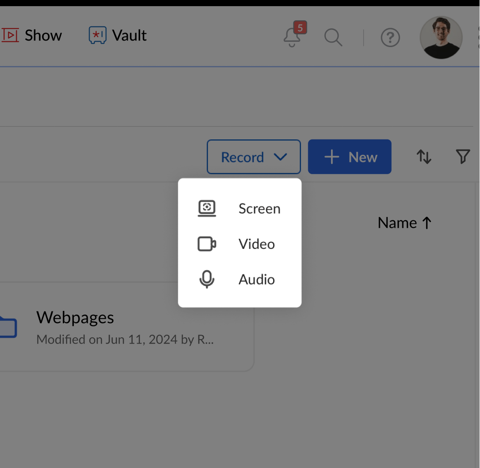Click the Show app icon
The width and height of the screenshot is (480, 468).
pyautogui.click(x=11, y=35)
